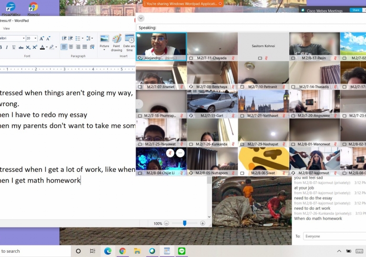The height and width of the screenshot is (257, 366).
Task: Click chat message 'When do math homework'
Action: [x=318, y=218]
